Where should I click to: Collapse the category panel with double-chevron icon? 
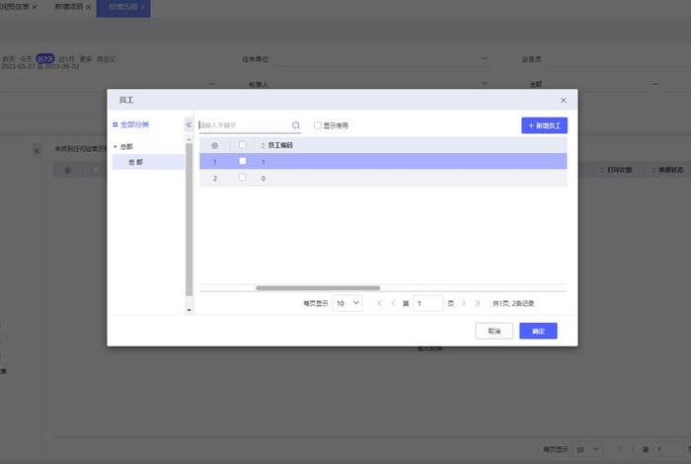click(190, 124)
